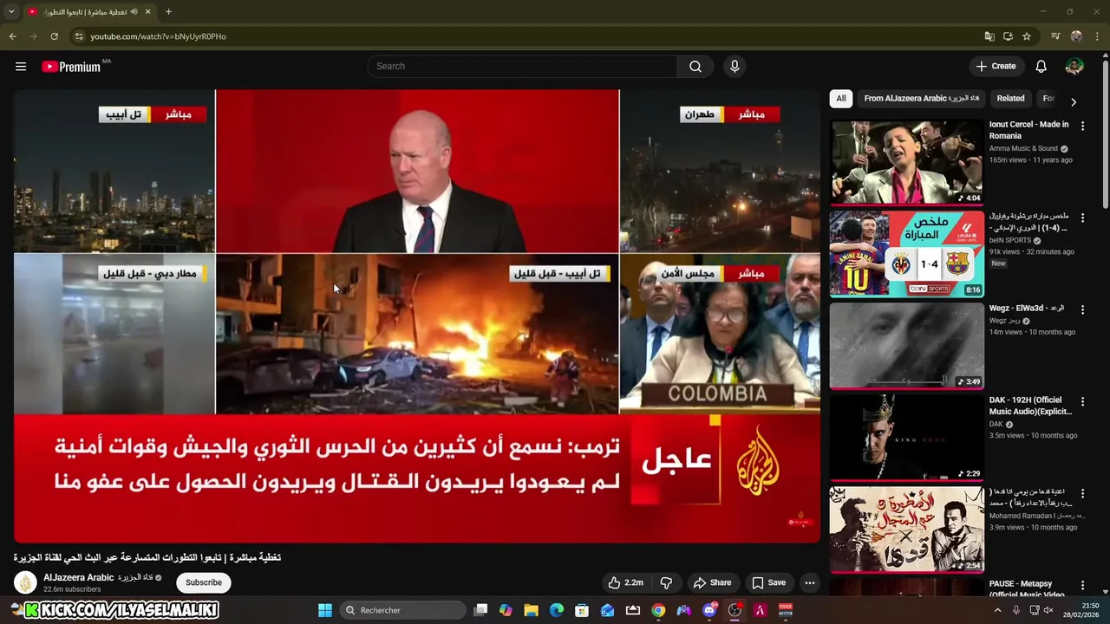
Task: Open Discord from the taskbar
Action: [709, 610]
